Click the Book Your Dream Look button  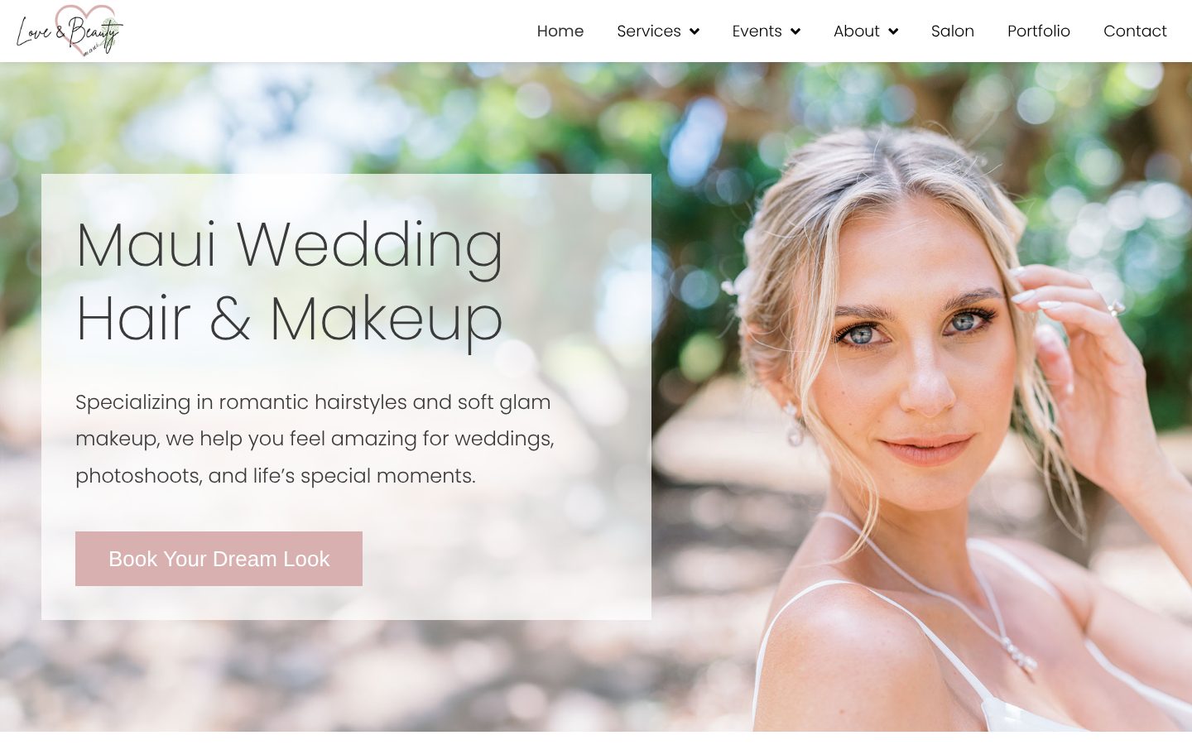(219, 559)
